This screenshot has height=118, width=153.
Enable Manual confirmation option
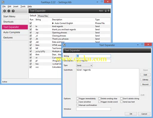(77, 105)
